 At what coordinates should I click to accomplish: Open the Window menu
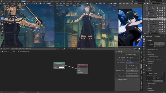pyautogui.click(x=15, y=1)
